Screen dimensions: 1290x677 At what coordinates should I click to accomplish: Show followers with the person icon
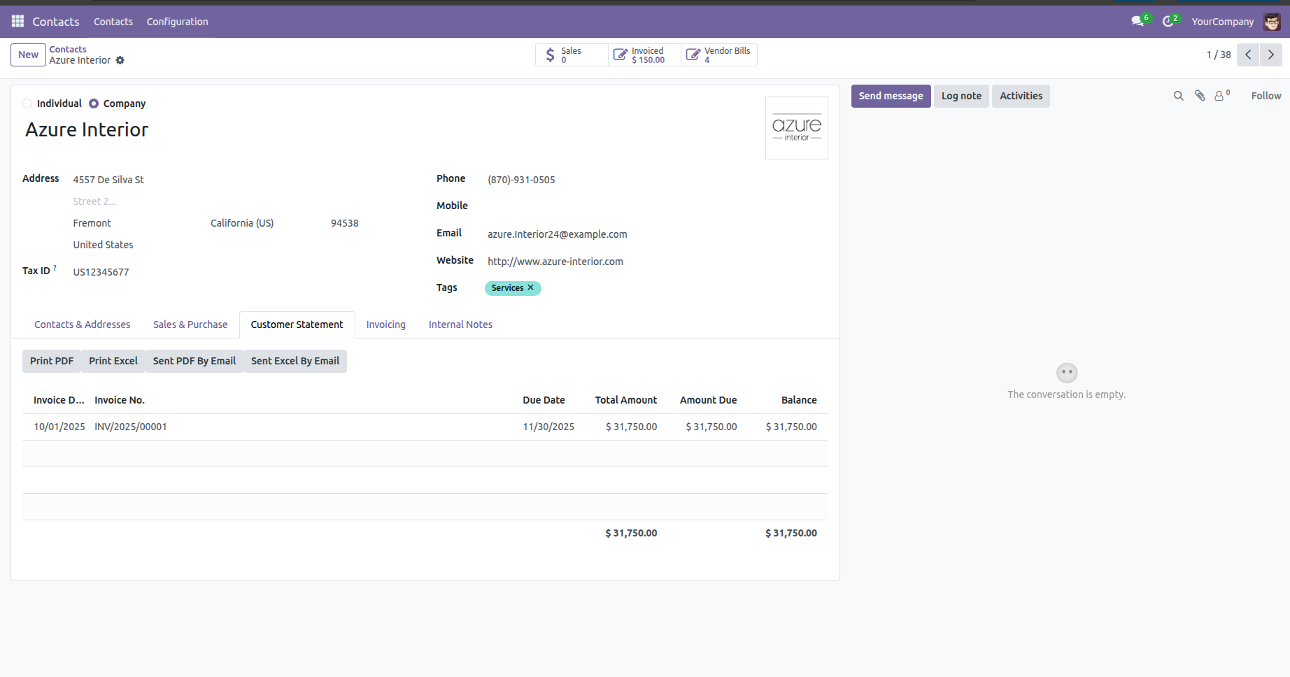1221,96
